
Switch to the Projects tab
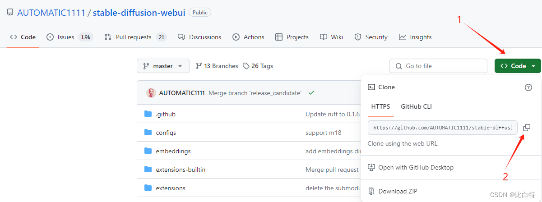click(292, 37)
